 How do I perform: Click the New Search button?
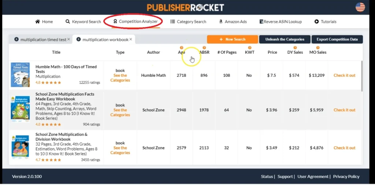(x=233, y=39)
